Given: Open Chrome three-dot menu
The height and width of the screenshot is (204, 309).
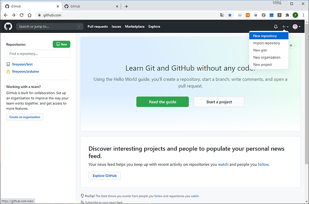Looking at the screenshot, I should (x=303, y=15).
